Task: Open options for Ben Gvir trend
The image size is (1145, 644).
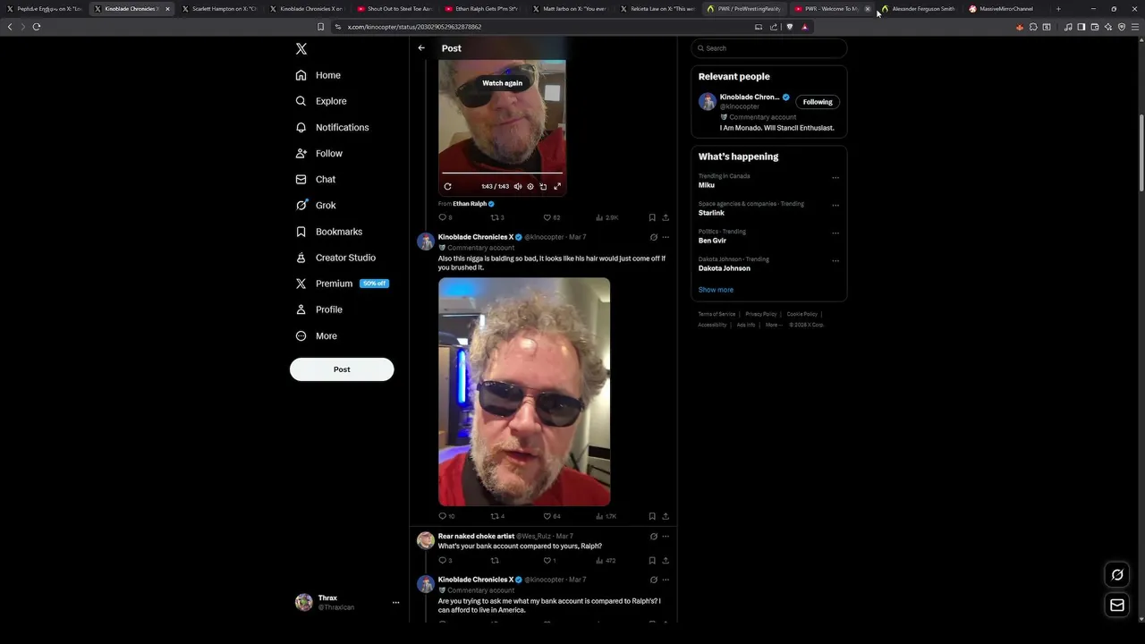Action: coord(835,233)
